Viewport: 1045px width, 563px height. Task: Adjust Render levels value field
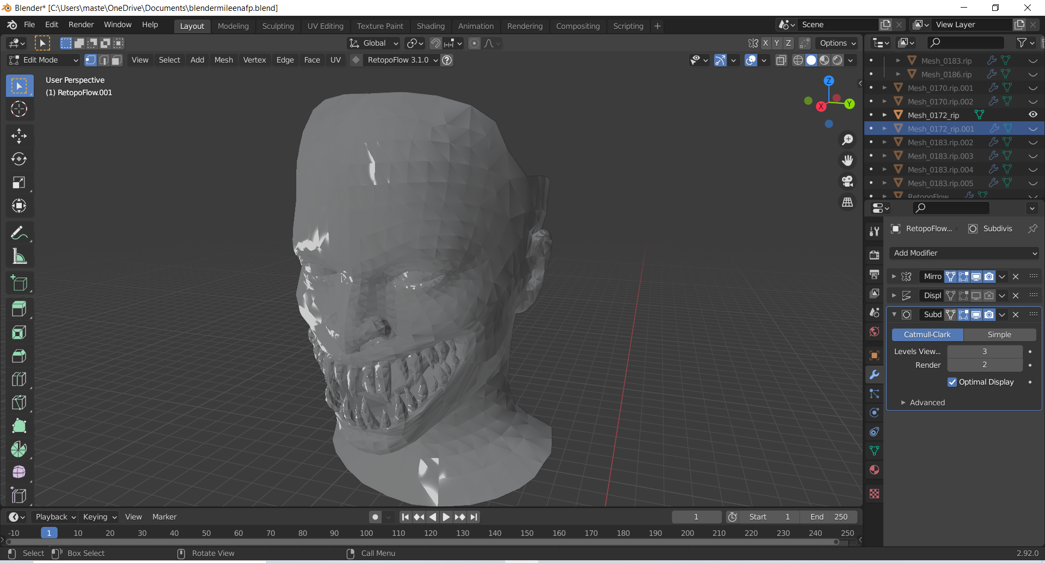[x=985, y=365]
